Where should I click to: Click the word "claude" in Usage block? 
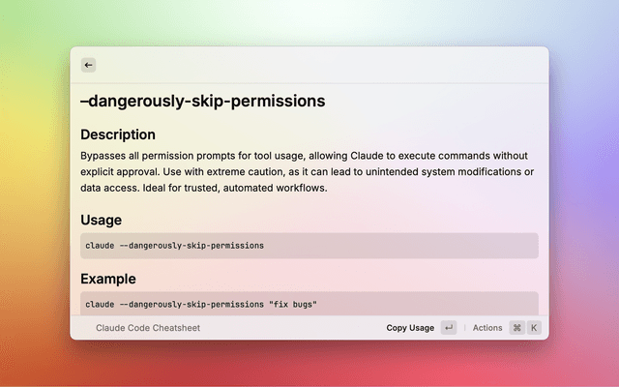100,246
